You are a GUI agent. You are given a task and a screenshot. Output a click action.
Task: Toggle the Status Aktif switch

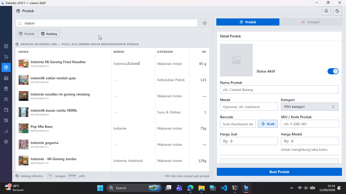pyautogui.click(x=333, y=71)
